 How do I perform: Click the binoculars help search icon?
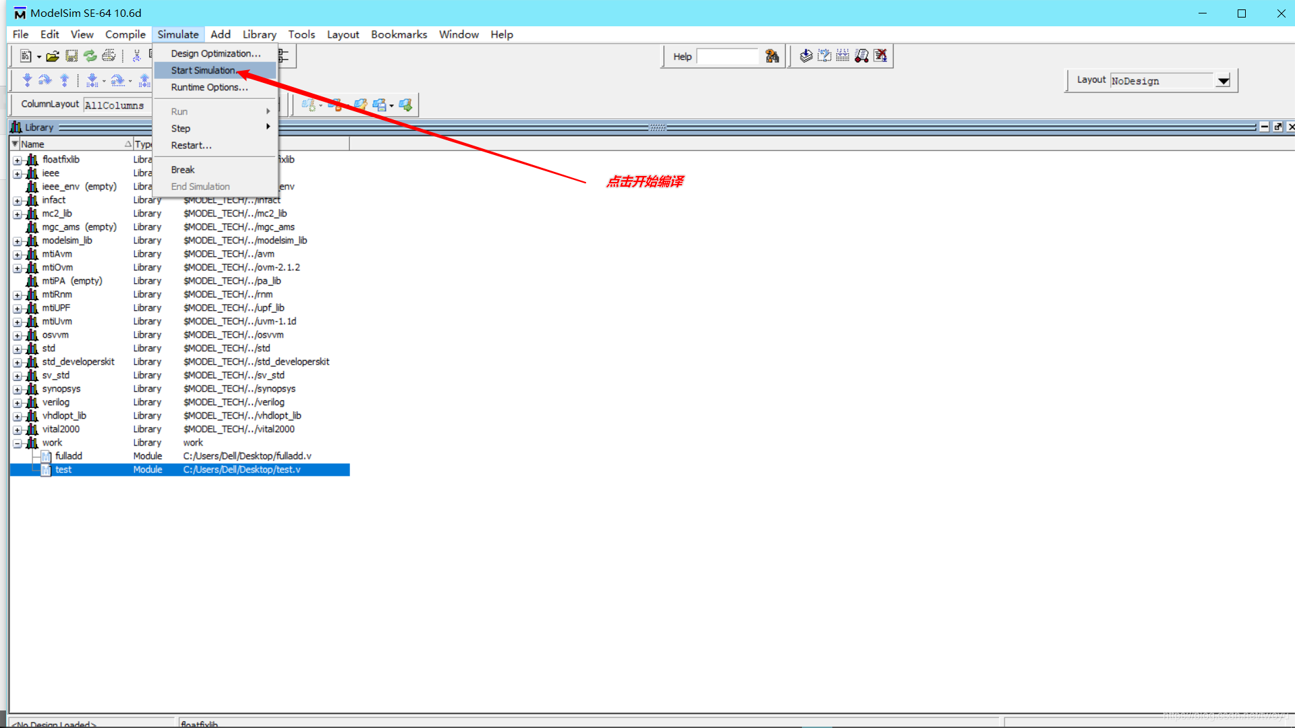[x=772, y=56]
